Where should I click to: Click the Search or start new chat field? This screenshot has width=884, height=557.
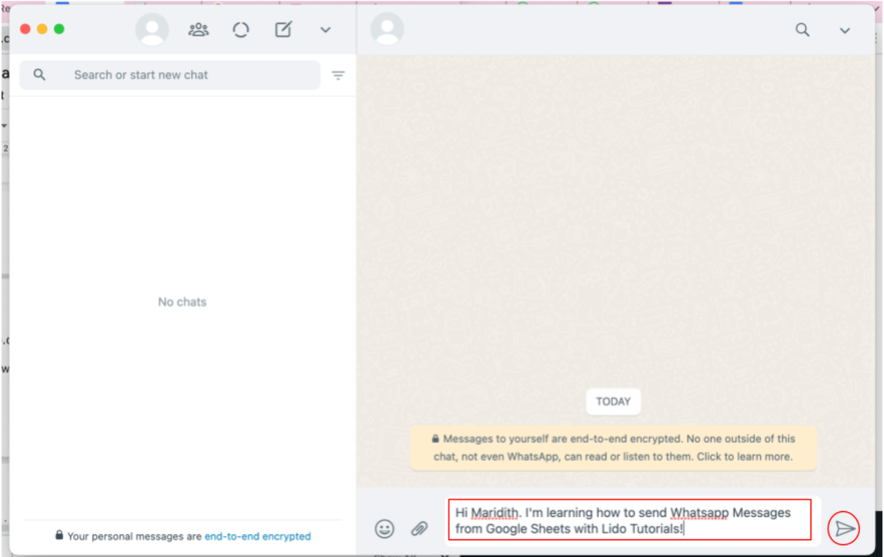(x=170, y=75)
